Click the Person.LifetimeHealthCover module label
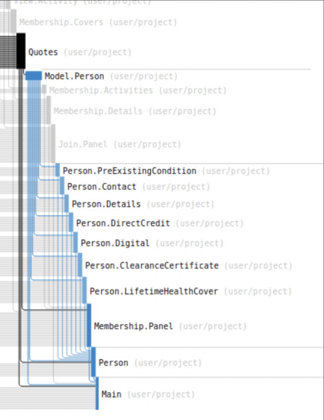Screen dimensions: 324x420 click(153, 291)
